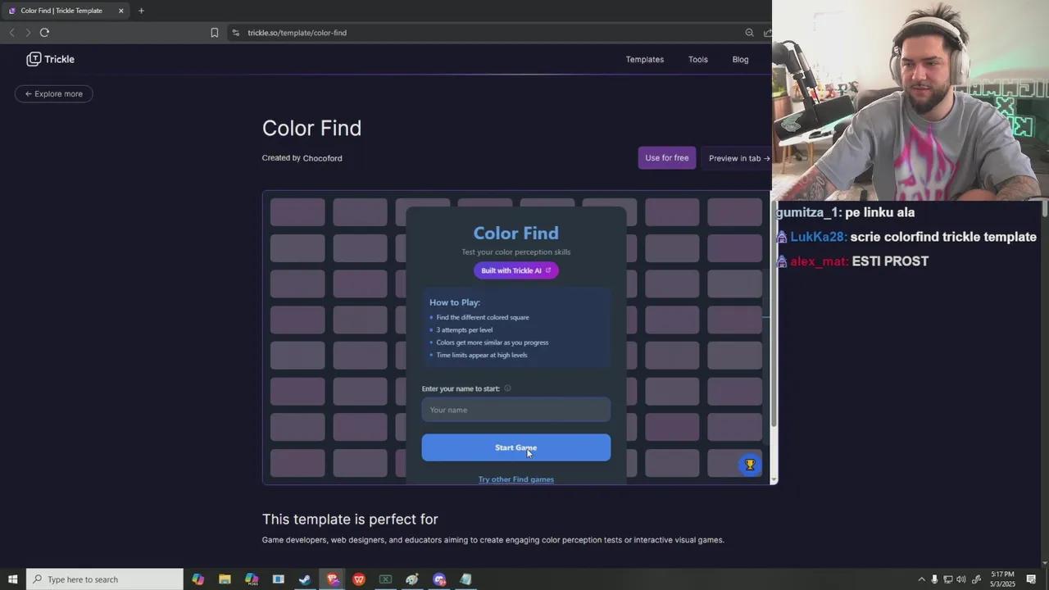Click the Trickle logo in the header
The image size is (1049, 590).
click(x=50, y=59)
